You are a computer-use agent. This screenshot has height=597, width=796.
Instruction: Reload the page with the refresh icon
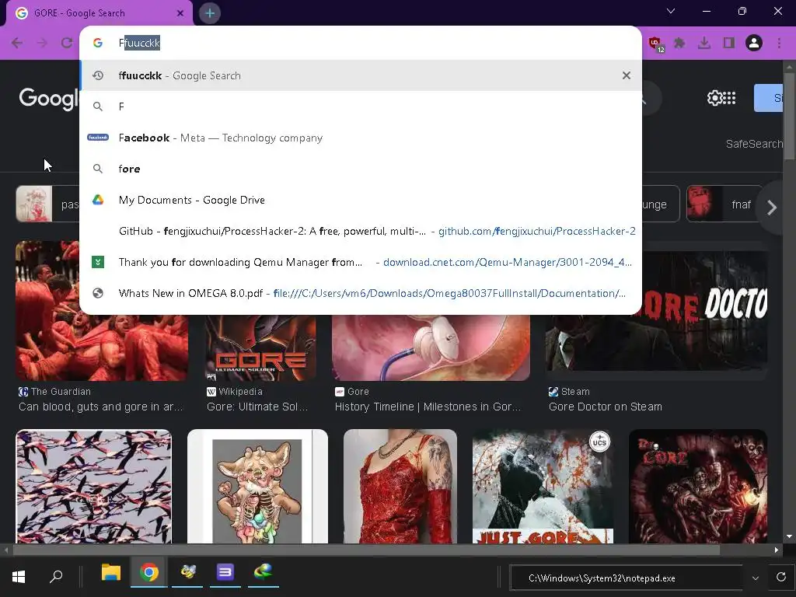(x=67, y=43)
